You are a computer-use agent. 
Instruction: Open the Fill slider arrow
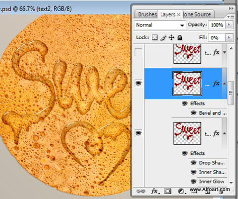click(x=229, y=38)
